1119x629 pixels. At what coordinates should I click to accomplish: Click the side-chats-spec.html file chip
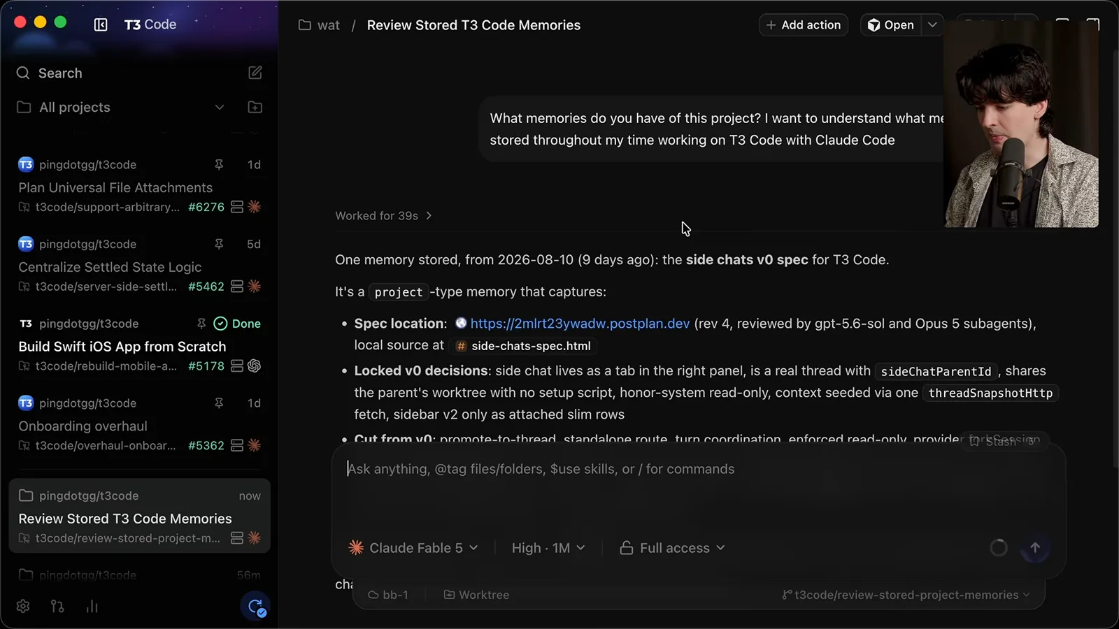coord(524,346)
